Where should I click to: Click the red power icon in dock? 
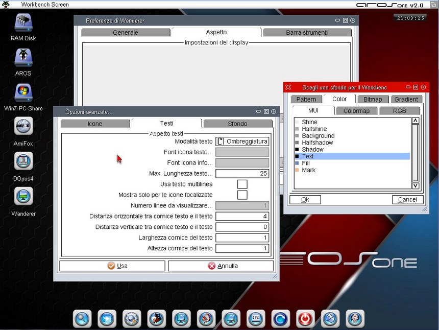click(x=305, y=318)
